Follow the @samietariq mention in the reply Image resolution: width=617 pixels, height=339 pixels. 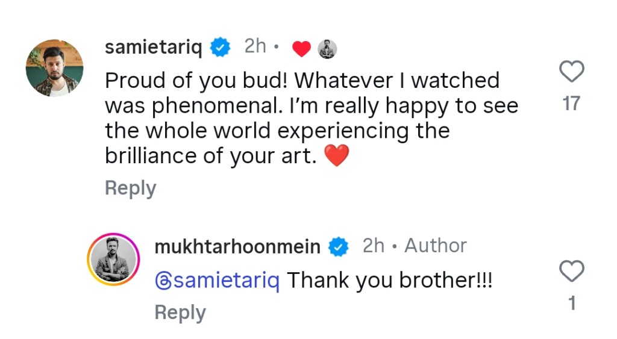pos(217,280)
